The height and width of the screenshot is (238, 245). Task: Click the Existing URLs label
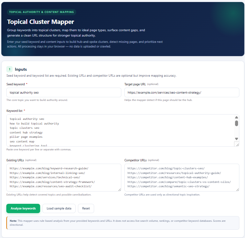pos(15,160)
